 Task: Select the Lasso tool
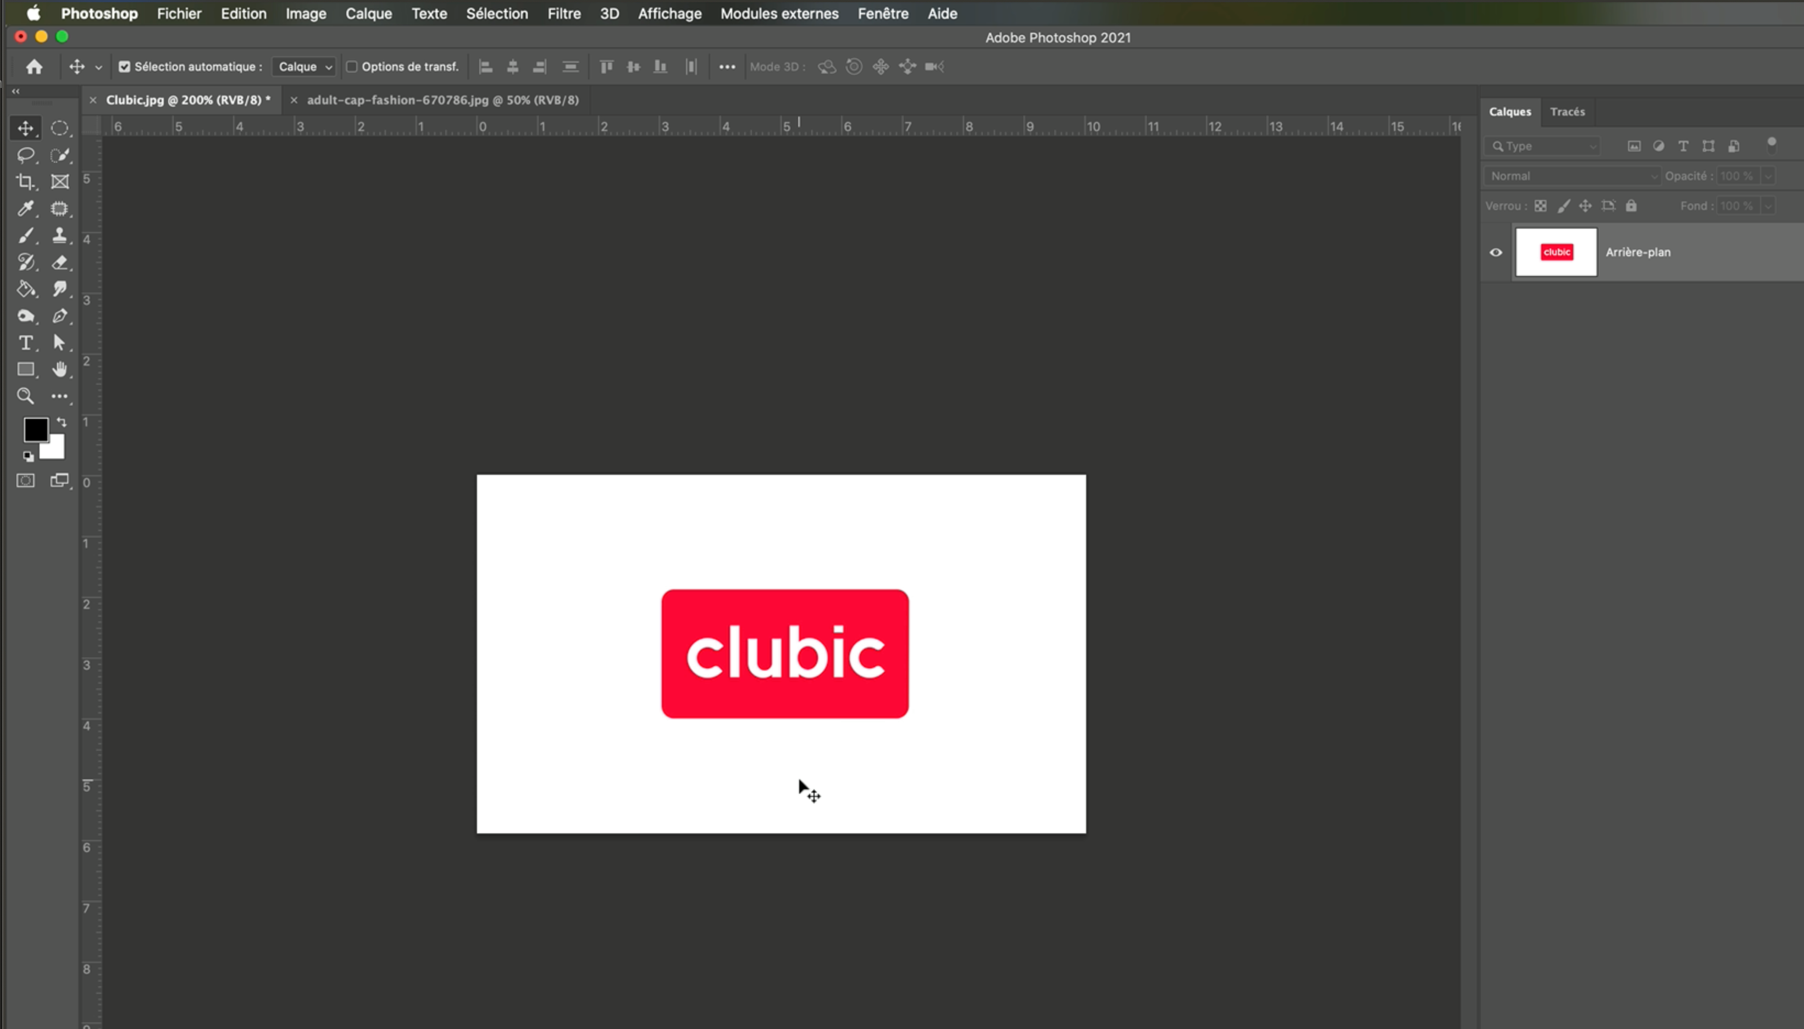25,155
